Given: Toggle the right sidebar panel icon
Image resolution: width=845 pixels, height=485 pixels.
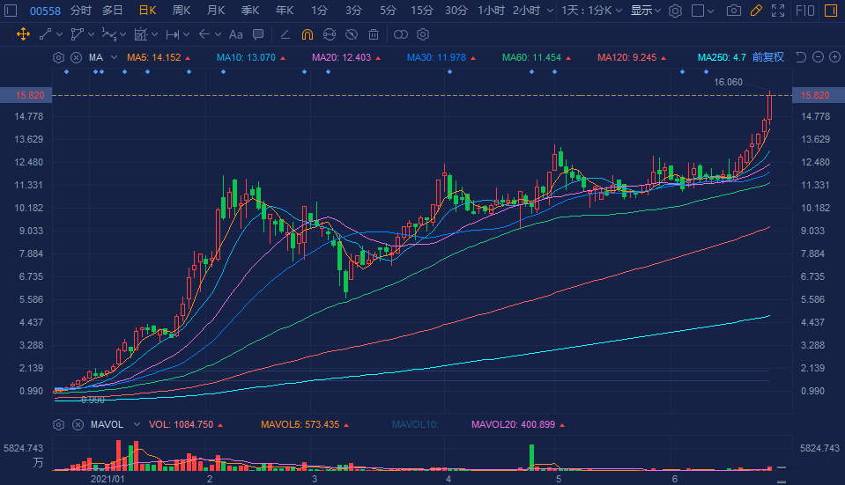Looking at the screenshot, I should 831,11.
